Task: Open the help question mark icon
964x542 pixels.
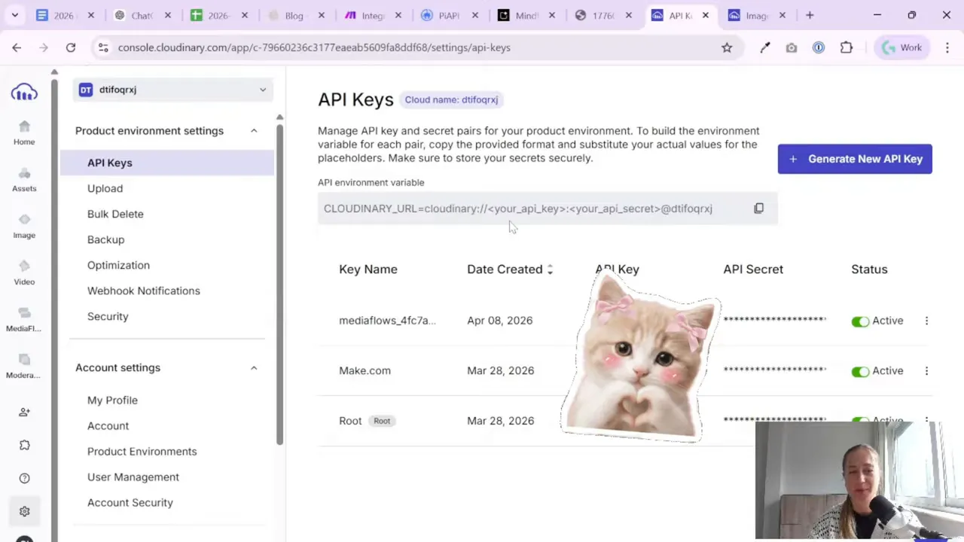Action: [24, 478]
